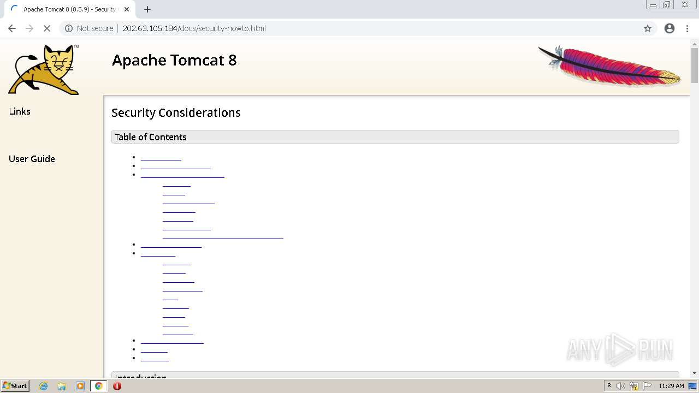Click the User Guide sidebar heading
The height and width of the screenshot is (393, 699).
[x=32, y=159]
